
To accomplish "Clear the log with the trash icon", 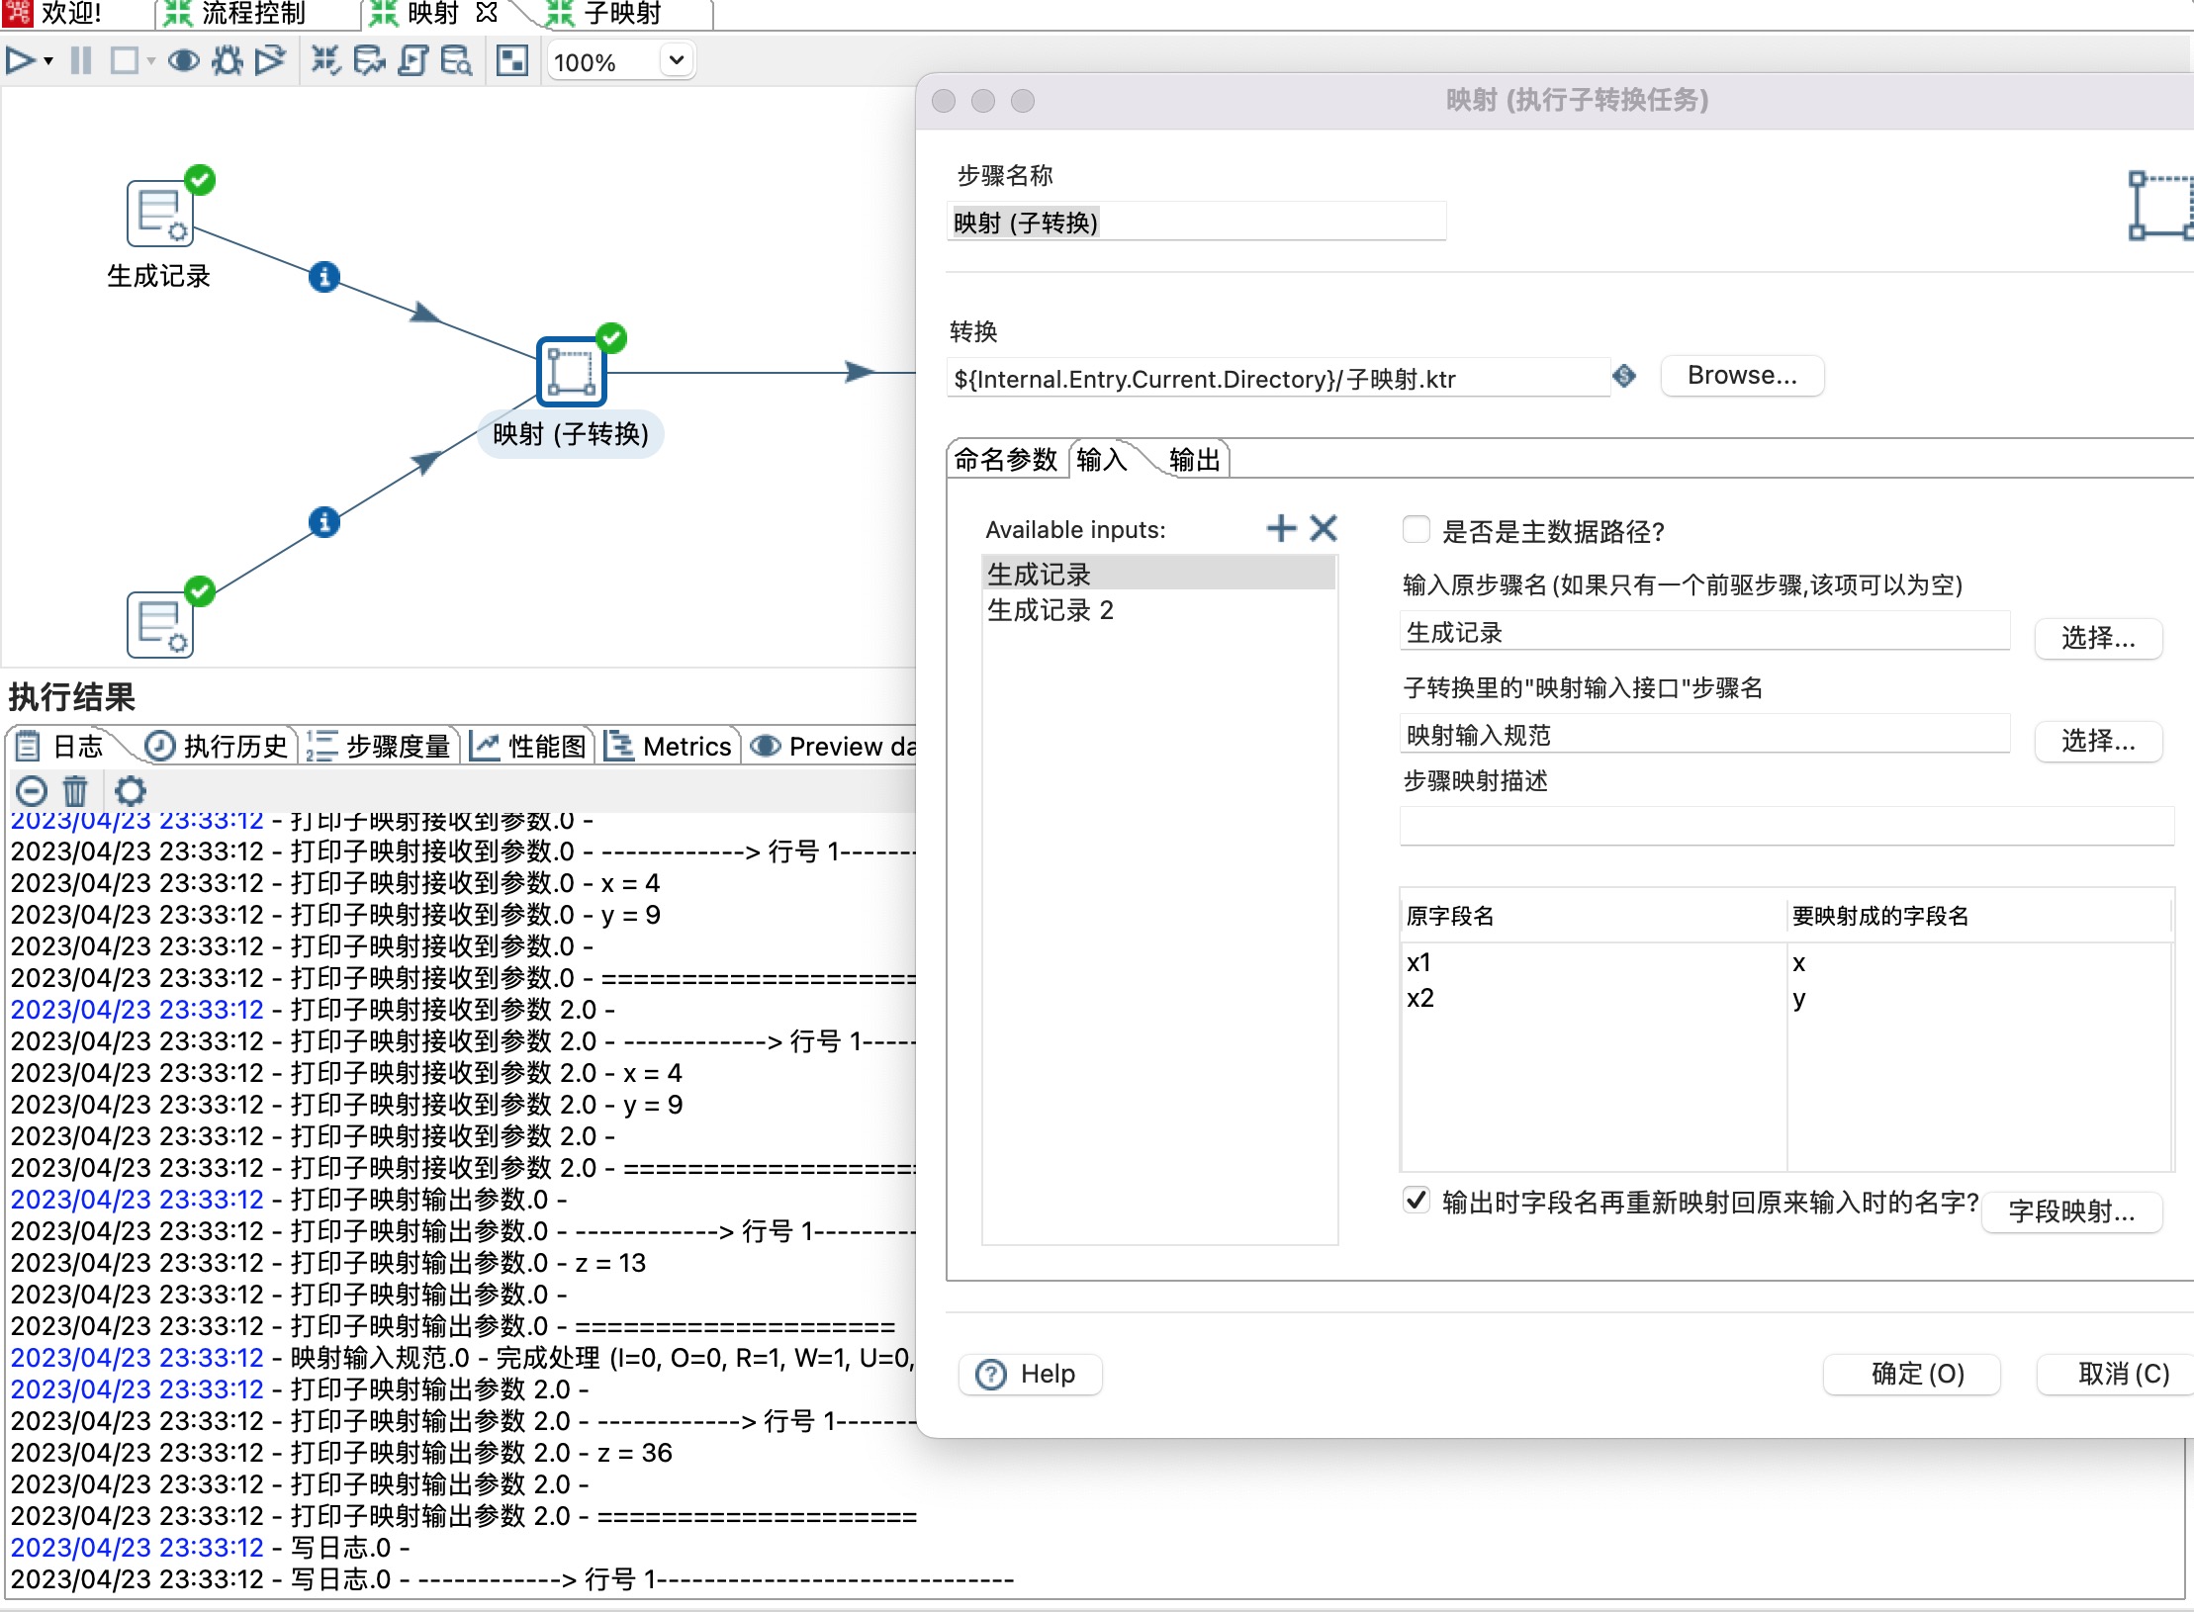I will (75, 790).
